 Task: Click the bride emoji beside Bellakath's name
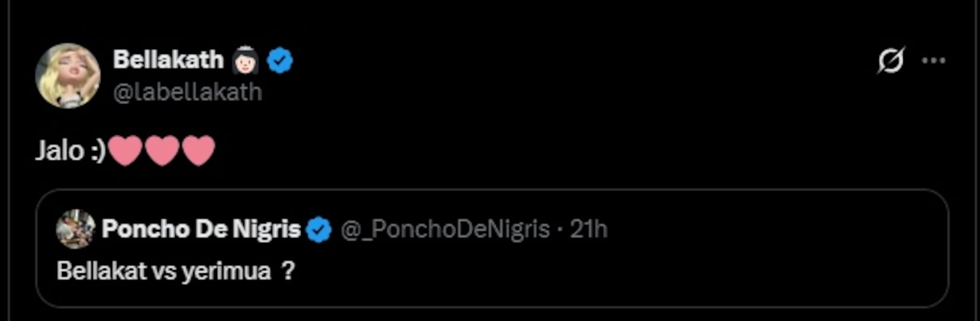[245, 60]
